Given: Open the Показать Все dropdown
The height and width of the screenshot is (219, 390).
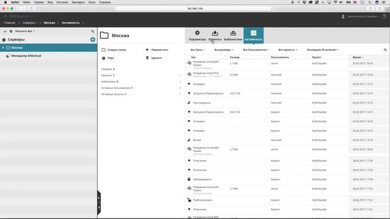Looking at the screenshot, I should [x=25, y=31].
